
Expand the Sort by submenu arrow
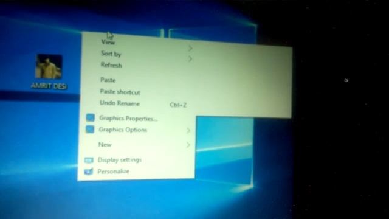(x=190, y=59)
